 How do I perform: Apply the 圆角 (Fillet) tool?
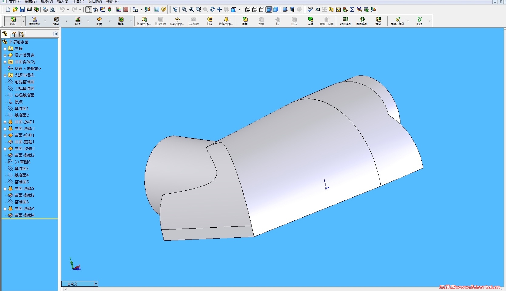coord(245,21)
